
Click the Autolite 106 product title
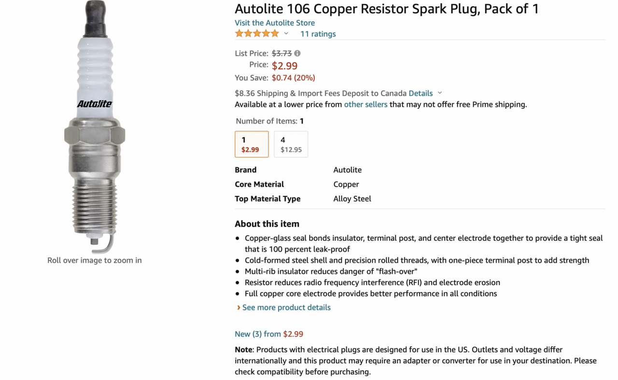click(386, 9)
